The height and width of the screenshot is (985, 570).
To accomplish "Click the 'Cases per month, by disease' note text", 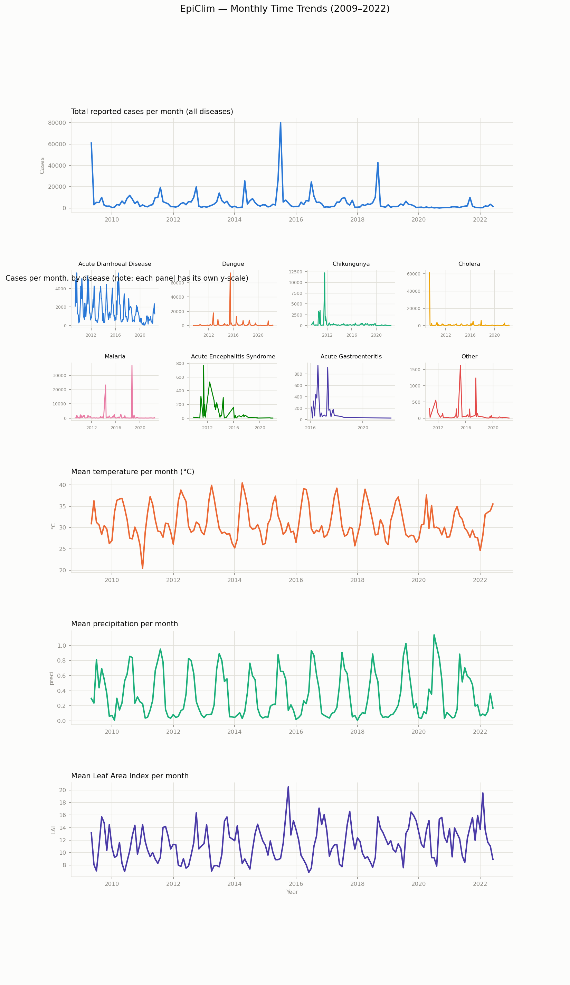I will pos(126,278).
